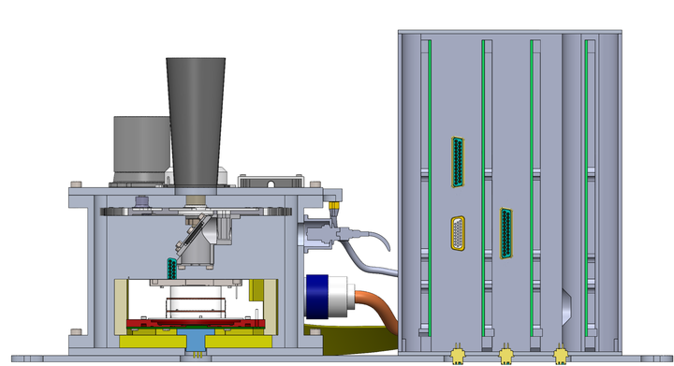The height and width of the screenshot is (366, 674).
Task: Select the half-dome protrusion on electronics box
Action: [x=567, y=307]
